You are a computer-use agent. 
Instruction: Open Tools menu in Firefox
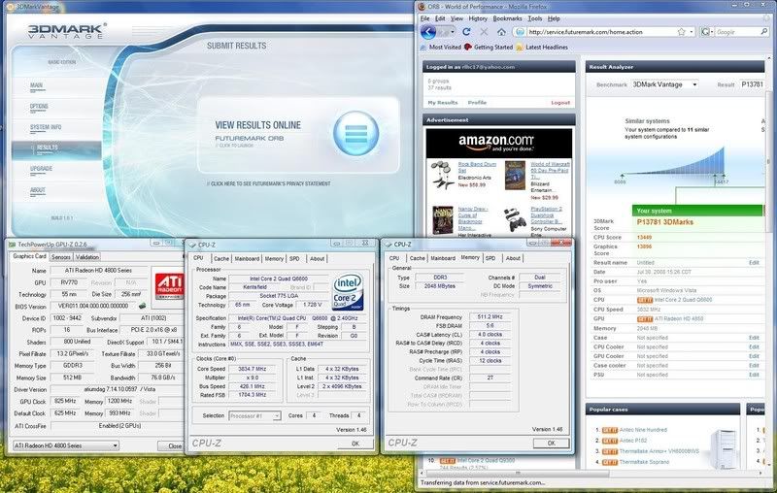pyautogui.click(x=535, y=18)
